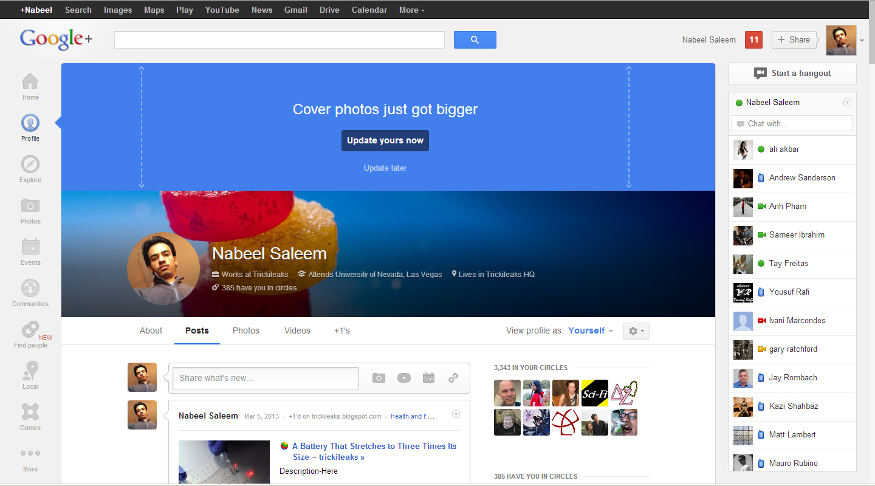Open account menu arrow beside top avatar
This screenshot has width=875, height=486.
click(x=862, y=41)
